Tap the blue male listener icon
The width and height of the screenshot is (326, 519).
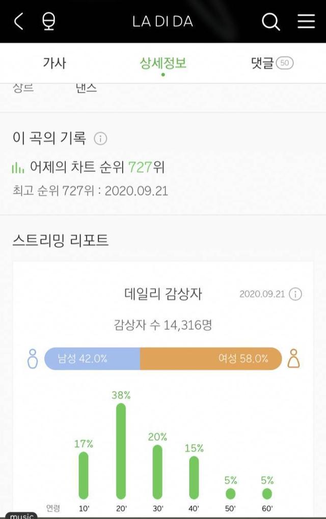33,359
